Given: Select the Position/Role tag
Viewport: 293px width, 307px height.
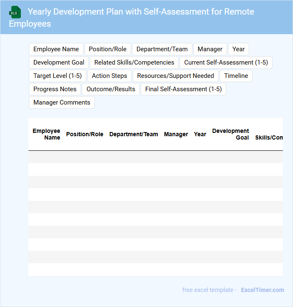Looking at the screenshot, I should click(x=108, y=49).
